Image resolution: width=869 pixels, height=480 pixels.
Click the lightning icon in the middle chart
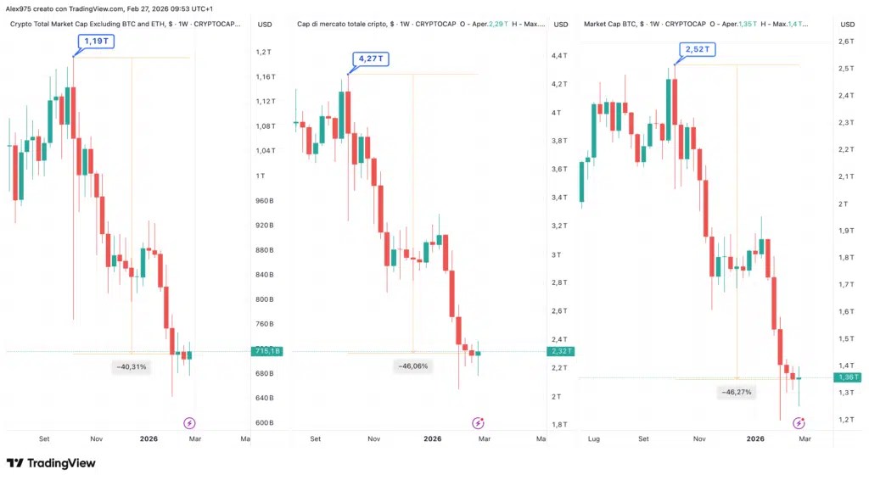(x=478, y=423)
